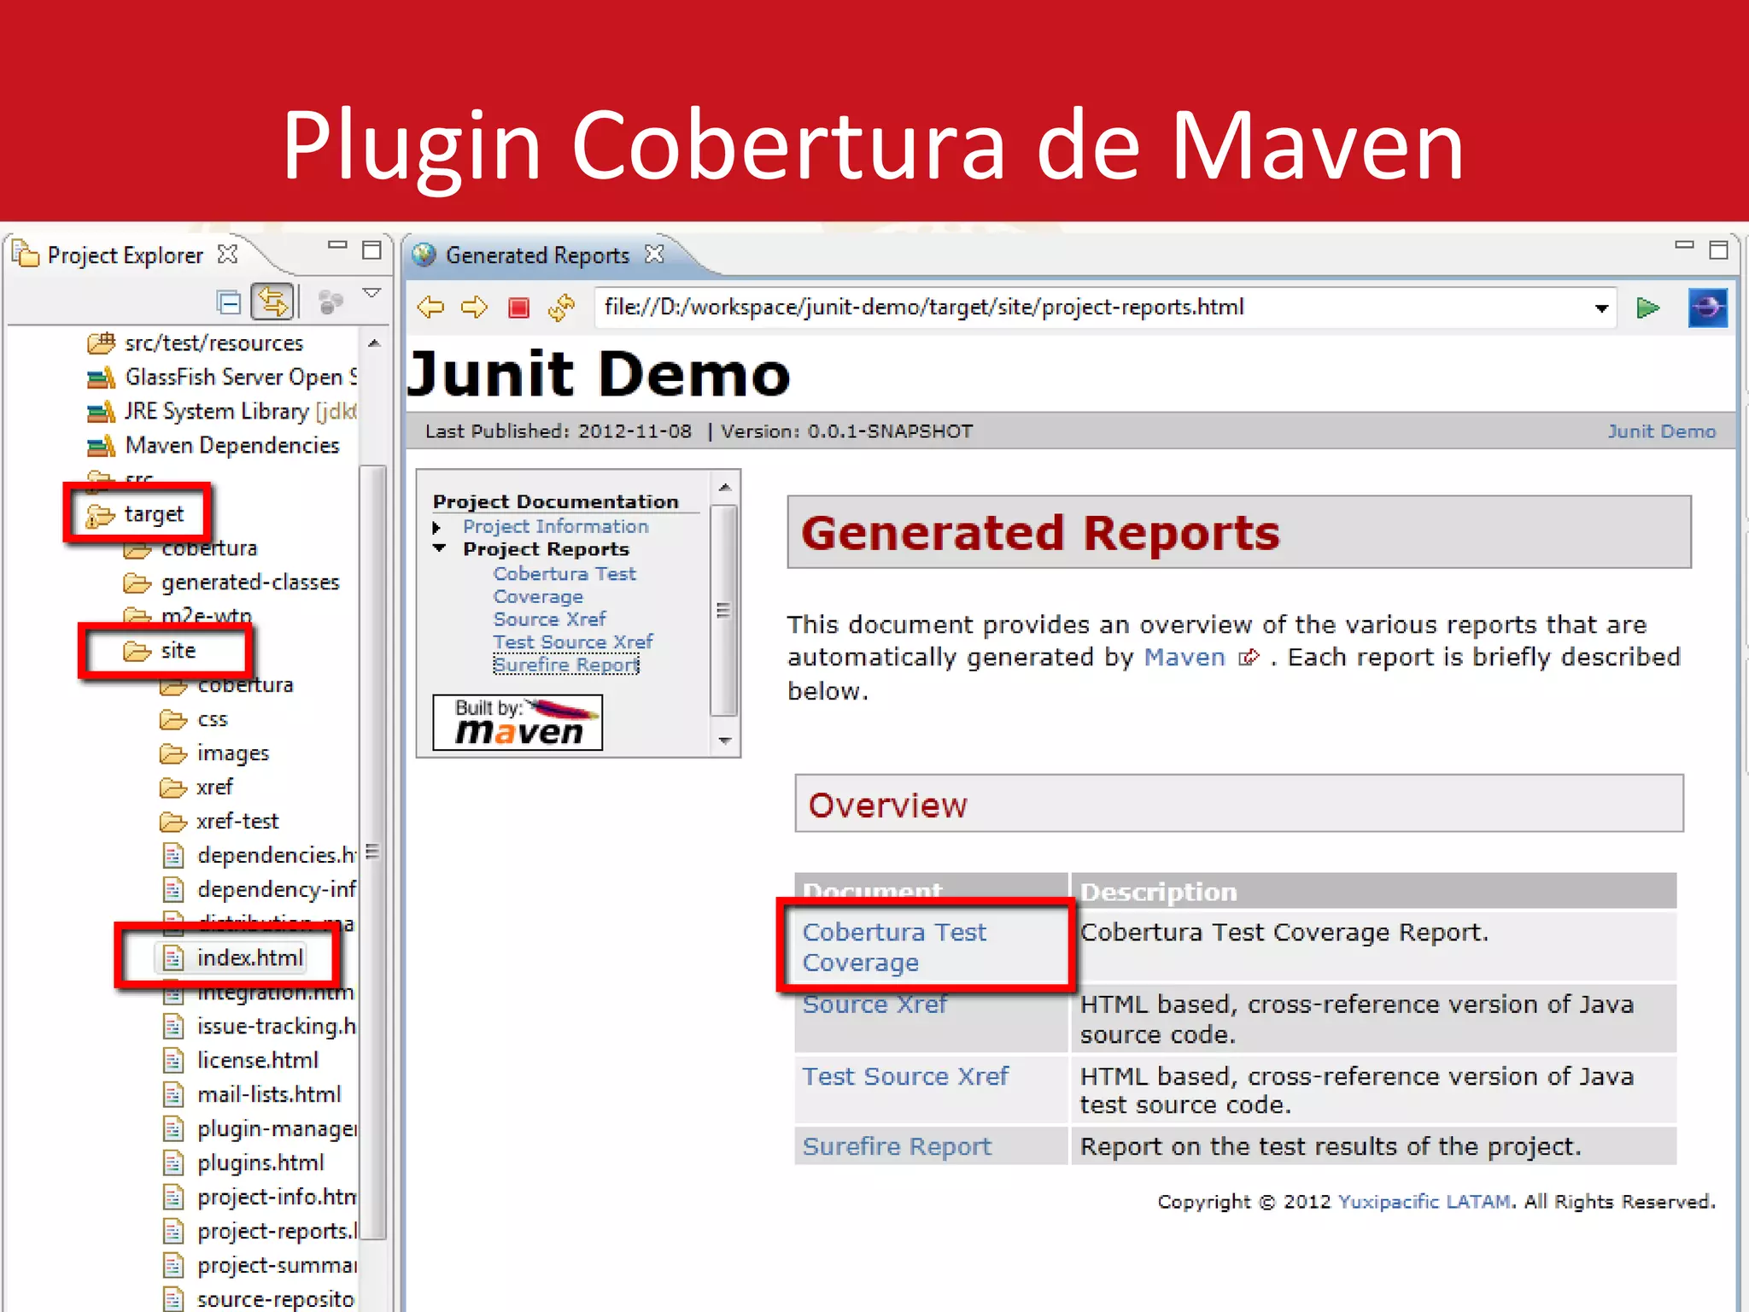Select the xref-test folder

219,822
